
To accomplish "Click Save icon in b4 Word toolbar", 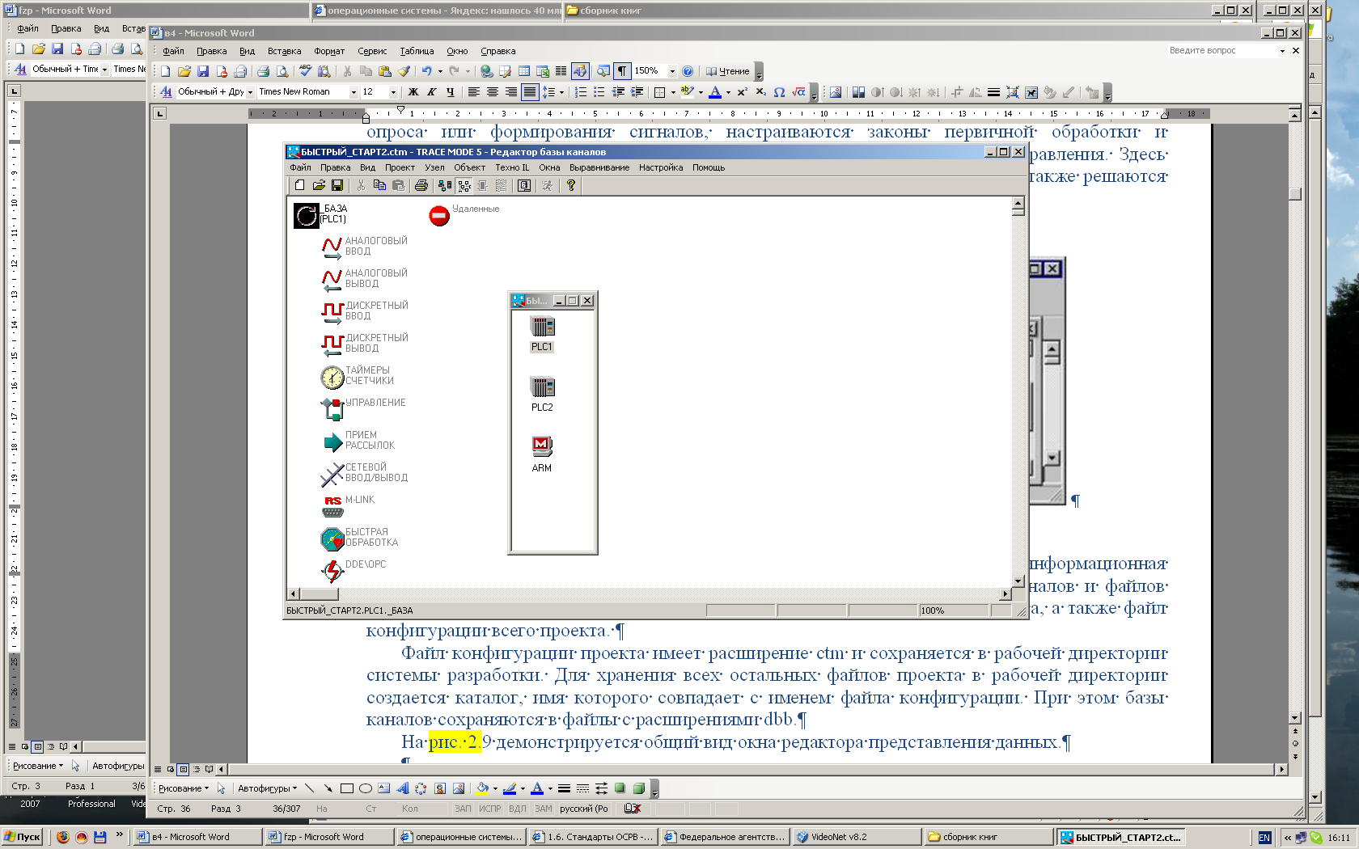I will 203,71.
